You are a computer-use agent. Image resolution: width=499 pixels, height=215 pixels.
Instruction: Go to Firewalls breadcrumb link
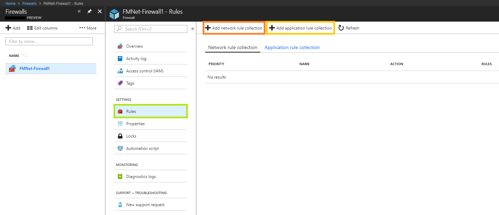coord(29,3)
